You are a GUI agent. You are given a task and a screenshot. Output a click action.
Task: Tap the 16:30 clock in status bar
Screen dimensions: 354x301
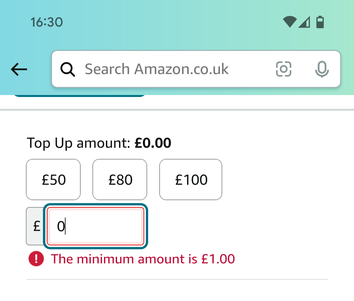click(47, 22)
